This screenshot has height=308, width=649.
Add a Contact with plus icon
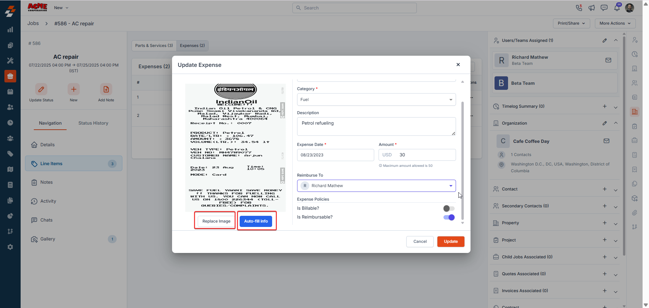pos(604,189)
